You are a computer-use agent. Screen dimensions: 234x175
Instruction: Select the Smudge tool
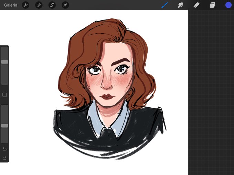[x=180, y=5]
